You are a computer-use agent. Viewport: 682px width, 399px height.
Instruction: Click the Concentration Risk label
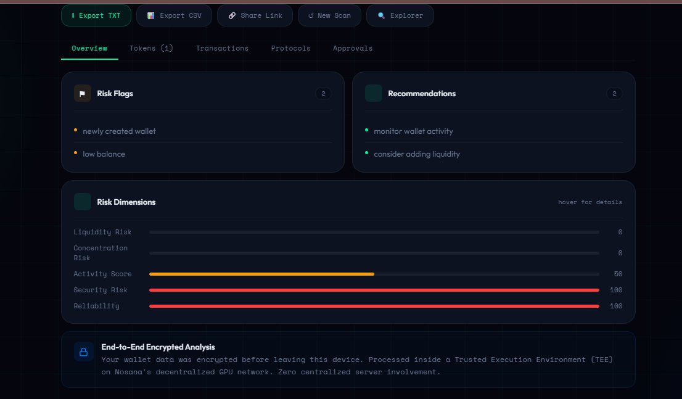(101, 253)
